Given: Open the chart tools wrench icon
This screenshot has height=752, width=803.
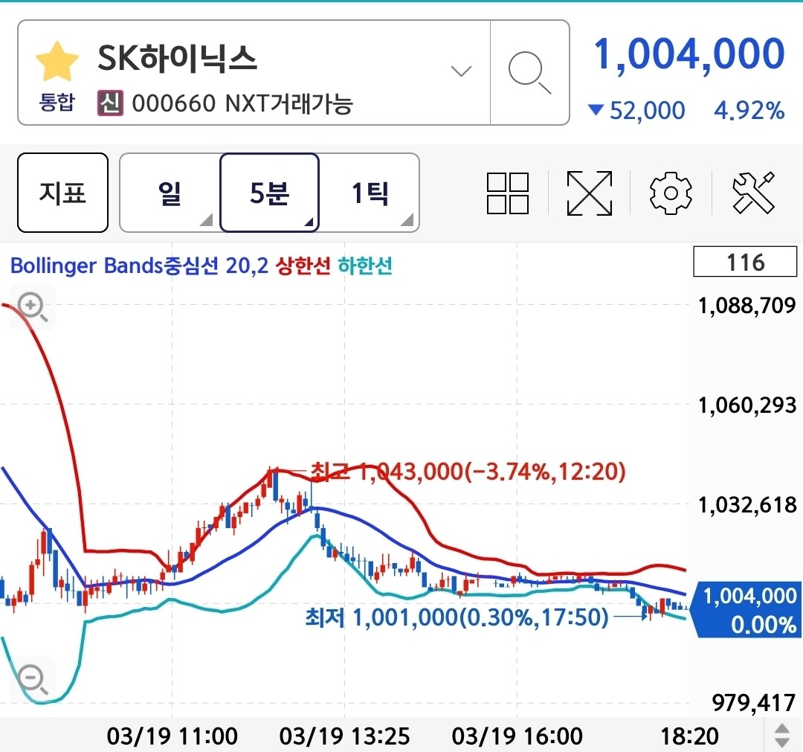Looking at the screenshot, I should click(x=753, y=193).
